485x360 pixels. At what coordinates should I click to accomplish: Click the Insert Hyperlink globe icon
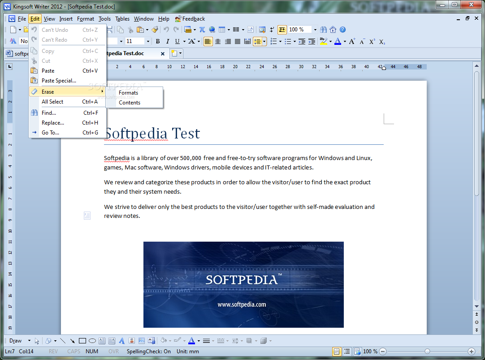[212, 30]
